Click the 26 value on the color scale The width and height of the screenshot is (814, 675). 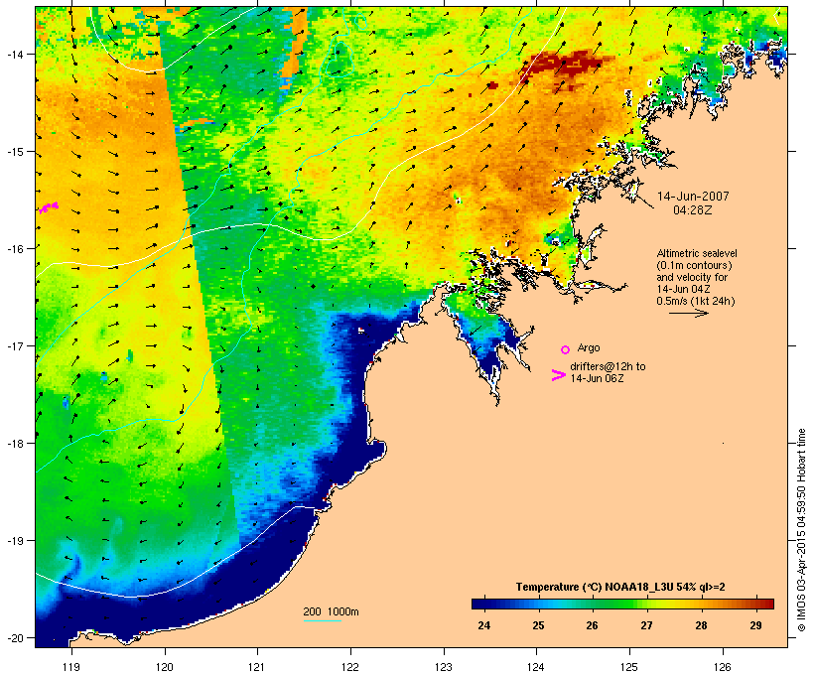pyautogui.click(x=592, y=625)
